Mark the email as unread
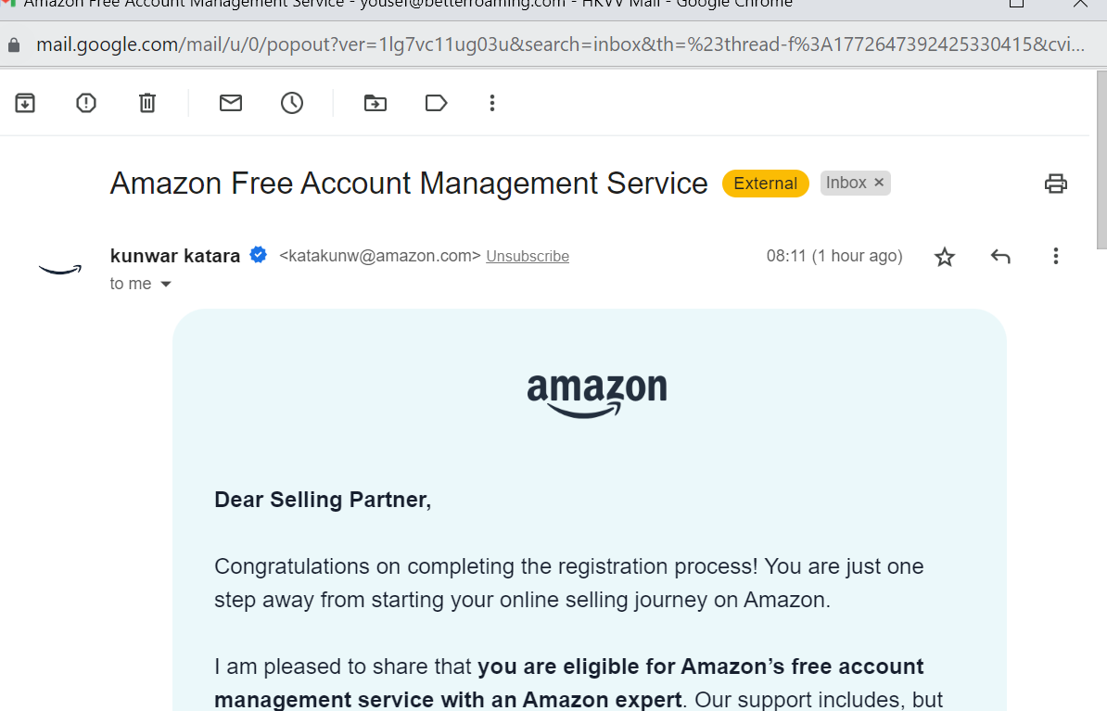 click(x=231, y=103)
